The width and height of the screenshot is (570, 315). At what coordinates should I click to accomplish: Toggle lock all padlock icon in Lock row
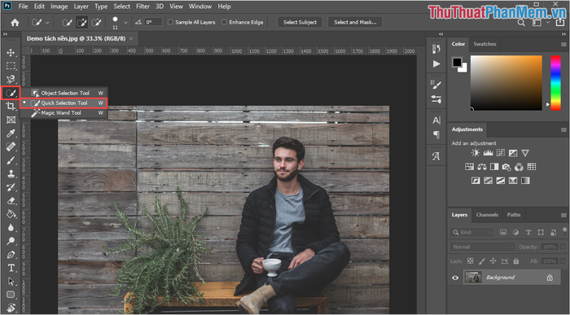(516, 261)
